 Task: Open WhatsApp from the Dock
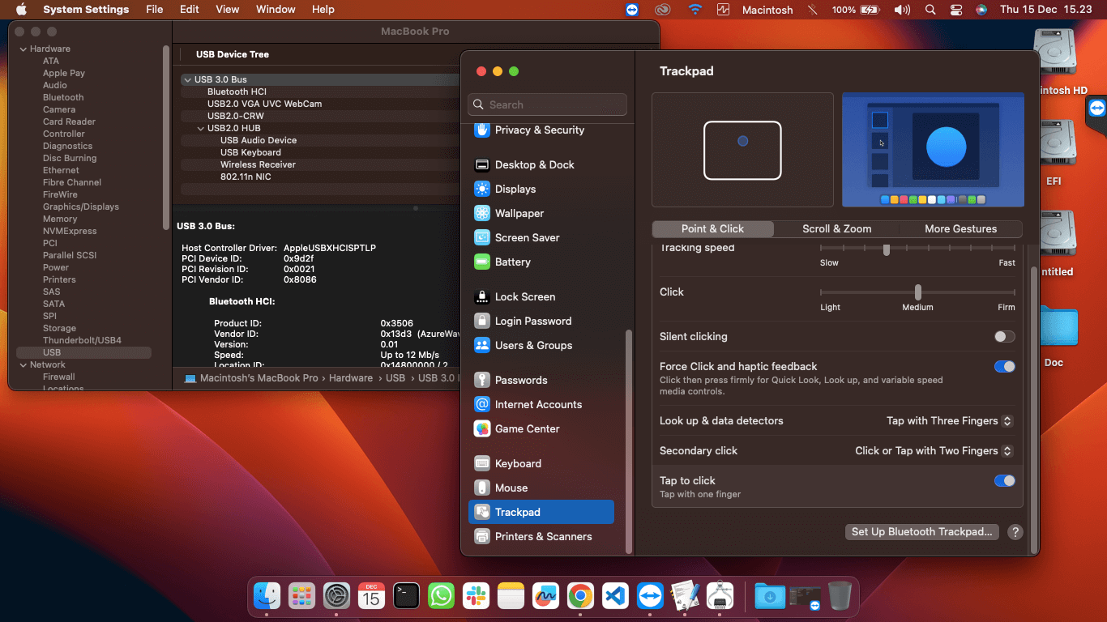(x=441, y=596)
